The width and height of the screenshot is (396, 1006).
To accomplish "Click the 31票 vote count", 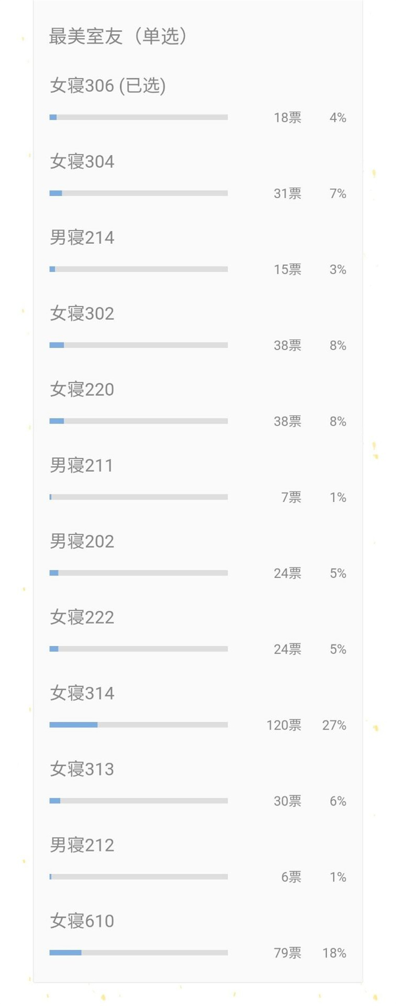I will (x=288, y=194).
